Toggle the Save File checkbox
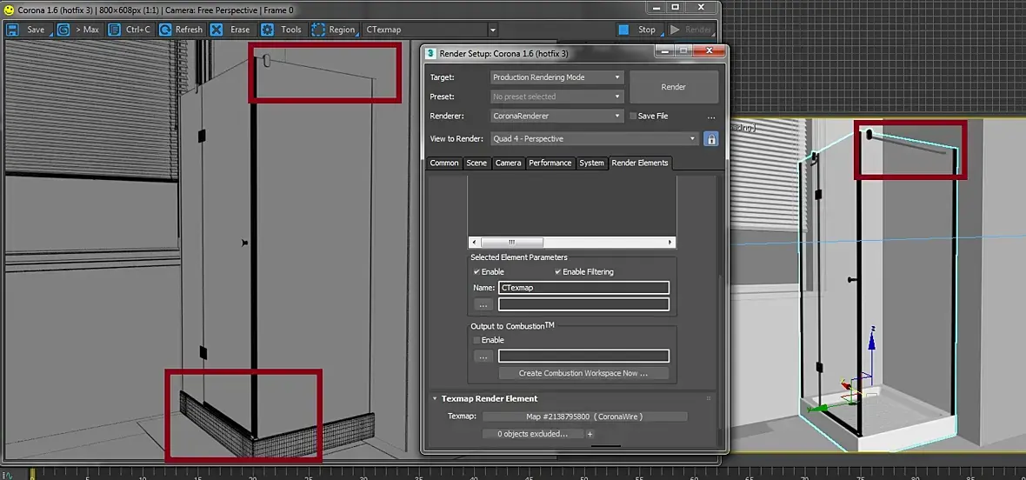The image size is (1026, 480). 633,116
